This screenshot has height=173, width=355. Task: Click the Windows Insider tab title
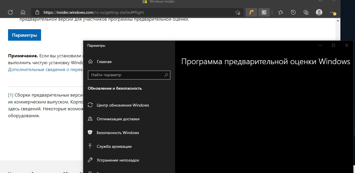coord(162,2)
